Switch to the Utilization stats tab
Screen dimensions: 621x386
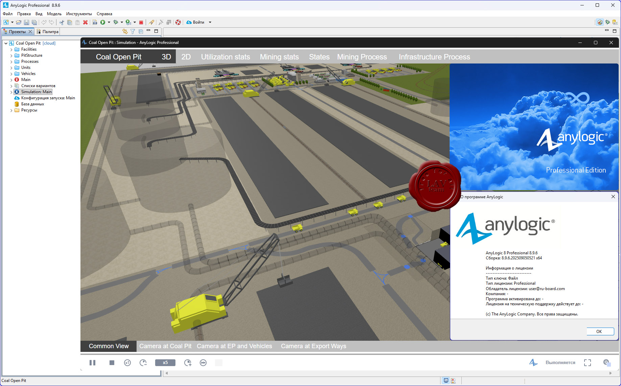pos(225,57)
